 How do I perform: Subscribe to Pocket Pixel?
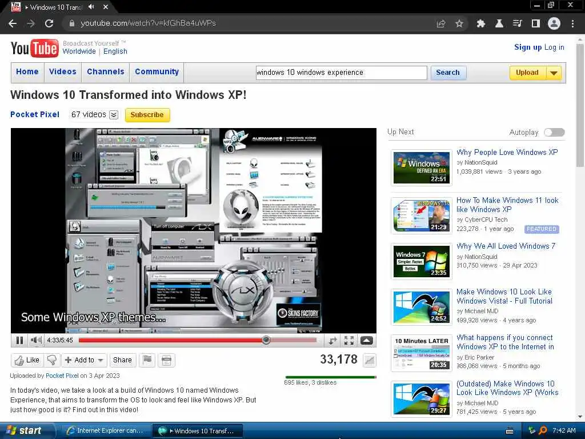(147, 115)
